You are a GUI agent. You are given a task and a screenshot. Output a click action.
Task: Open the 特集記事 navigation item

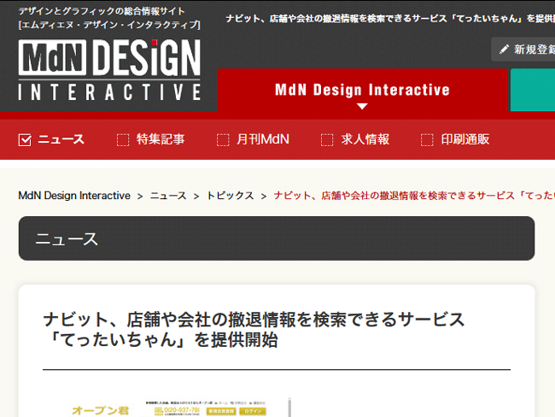(x=161, y=139)
